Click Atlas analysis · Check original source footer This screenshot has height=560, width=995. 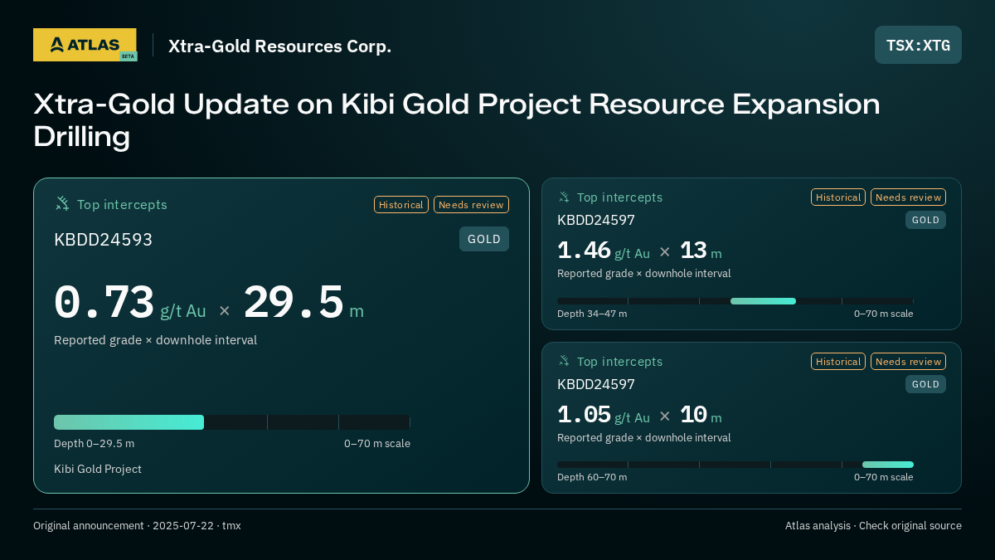coord(873,526)
